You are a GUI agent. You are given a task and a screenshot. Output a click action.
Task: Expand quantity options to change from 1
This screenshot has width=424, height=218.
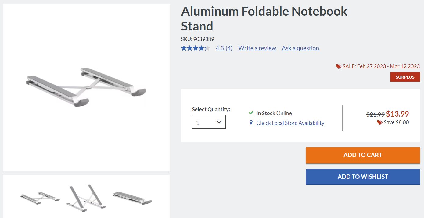pyautogui.click(x=209, y=122)
